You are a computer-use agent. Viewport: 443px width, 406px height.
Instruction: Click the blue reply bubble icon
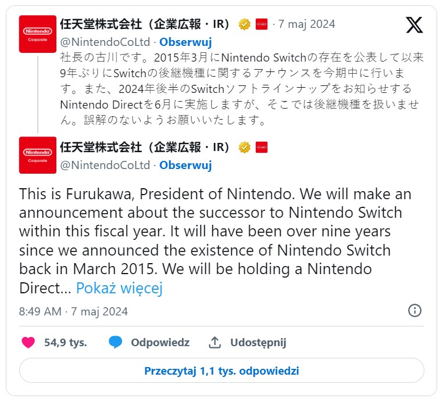[x=115, y=342]
